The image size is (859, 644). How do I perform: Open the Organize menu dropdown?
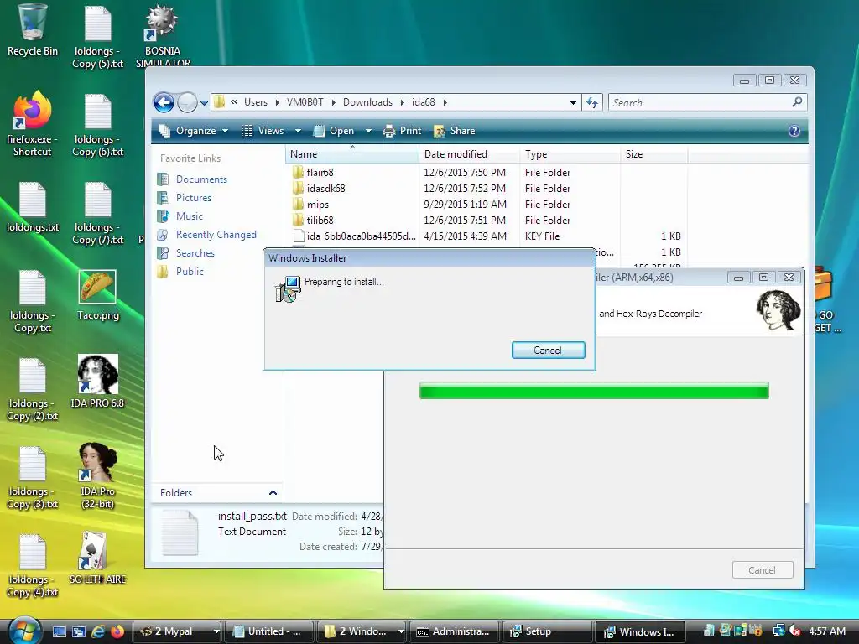pyautogui.click(x=194, y=131)
